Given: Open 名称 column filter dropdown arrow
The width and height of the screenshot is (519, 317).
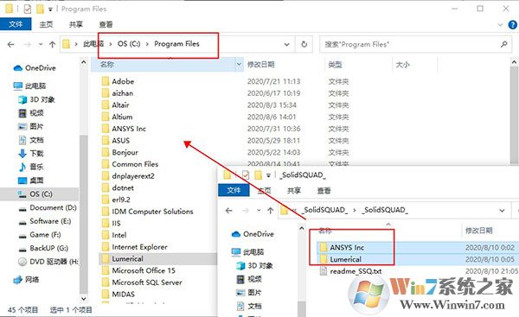Looking at the screenshot, I should (x=239, y=65).
